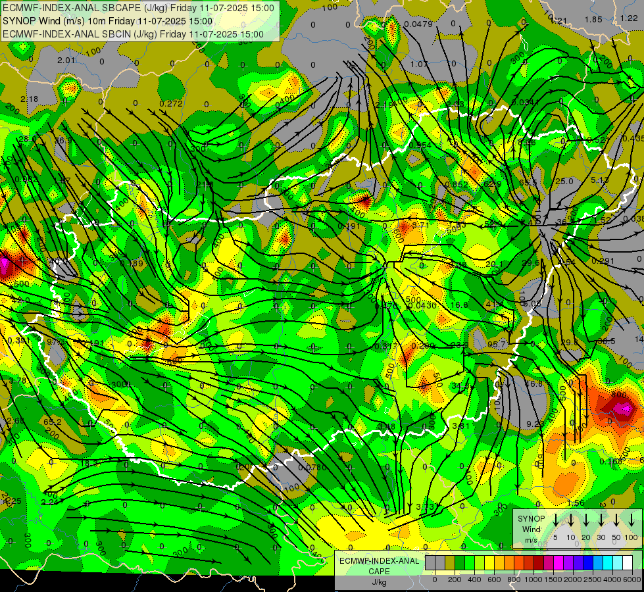Click the map value 0.954

point(420,145)
